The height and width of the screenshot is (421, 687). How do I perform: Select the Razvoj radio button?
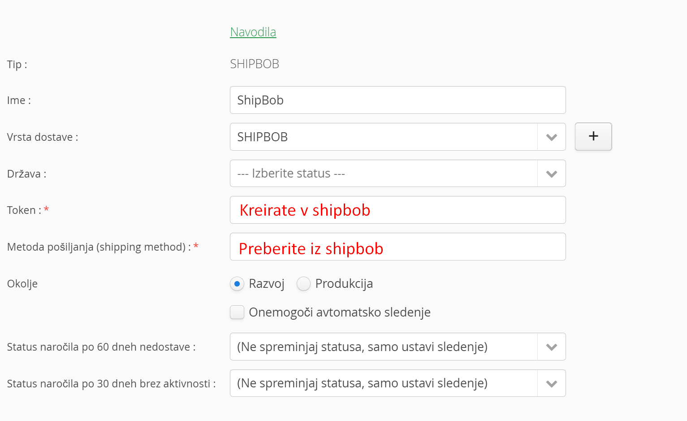coord(237,284)
